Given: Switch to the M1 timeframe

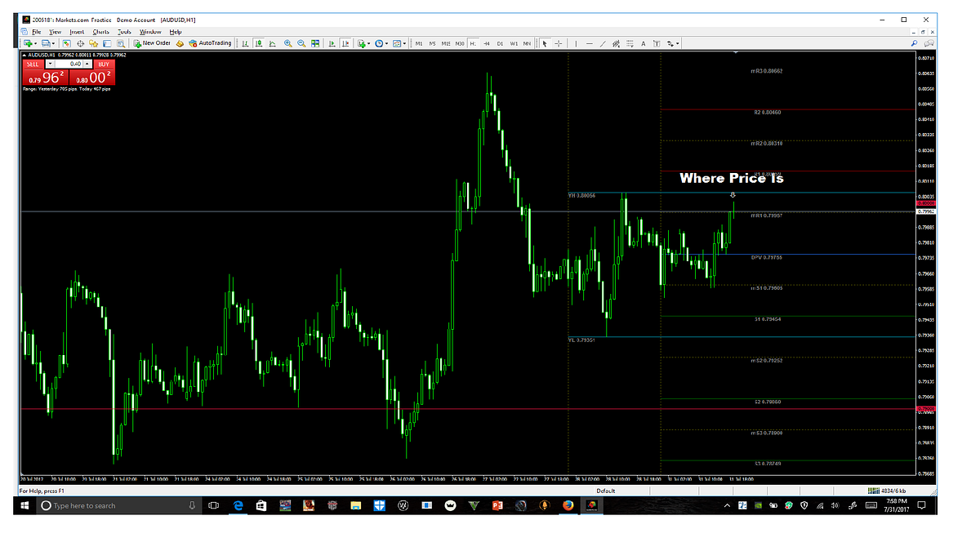Looking at the screenshot, I should [x=418, y=43].
